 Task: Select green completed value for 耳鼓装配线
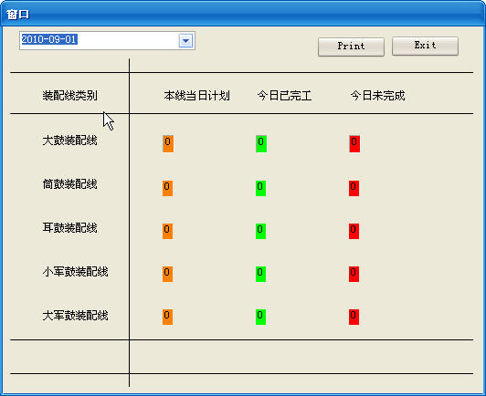pyautogui.click(x=260, y=231)
